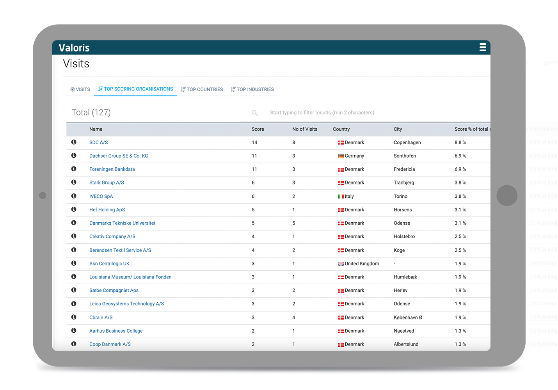The image size is (558, 390).
Task: Sort by the Name column header
Action: (x=96, y=129)
